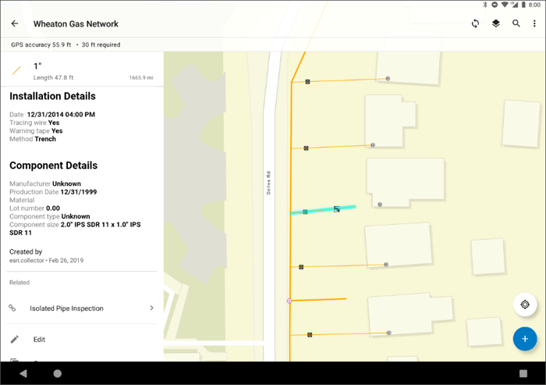Tap the 'Length 47.8 ft' text
Viewport: 546px width, 385px height.
[x=53, y=77]
